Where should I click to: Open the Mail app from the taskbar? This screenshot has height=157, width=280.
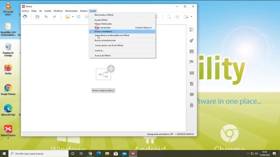[x=124, y=154]
